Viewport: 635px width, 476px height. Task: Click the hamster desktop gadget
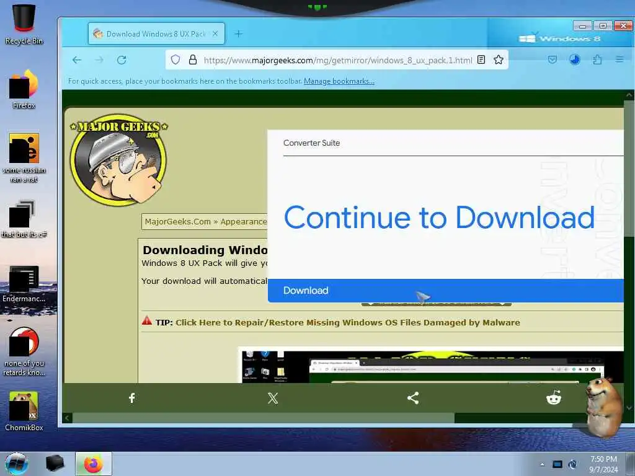coord(603,407)
